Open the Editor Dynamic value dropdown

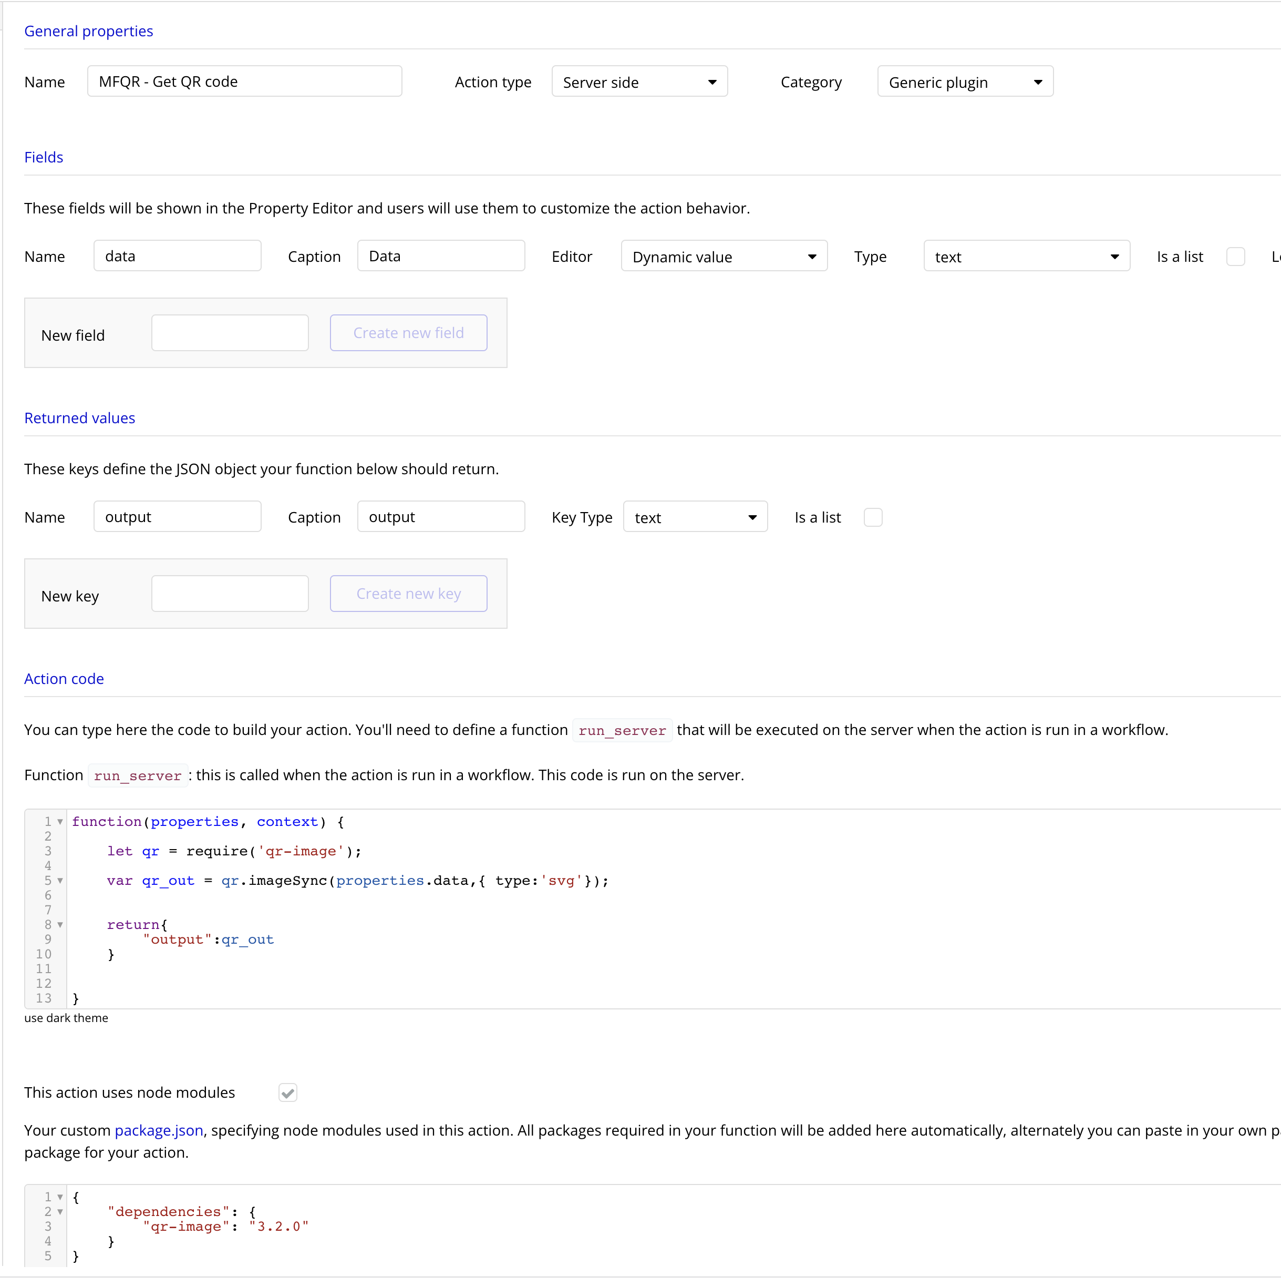(x=724, y=257)
